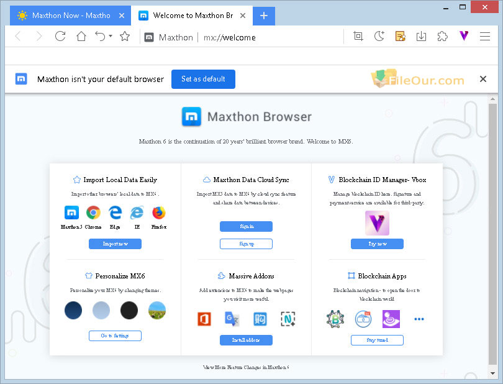The width and height of the screenshot is (503, 384).
Task: Open a new tab with plus button
Action: pyautogui.click(x=264, y=16)
